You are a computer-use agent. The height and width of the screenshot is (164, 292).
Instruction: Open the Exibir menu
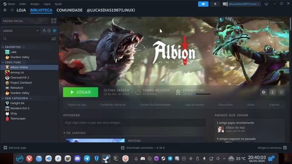click(x=23, y=4)
